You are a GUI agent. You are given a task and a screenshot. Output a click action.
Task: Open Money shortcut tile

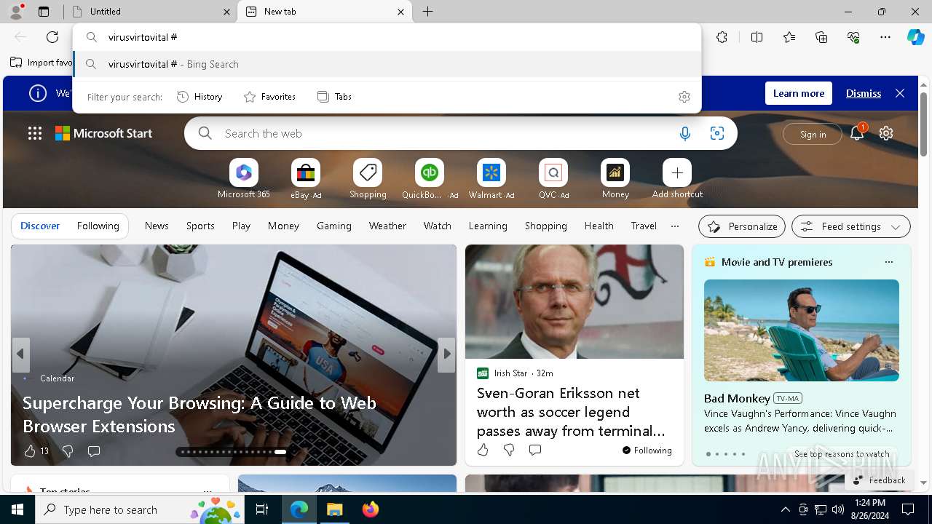point(615,179)
